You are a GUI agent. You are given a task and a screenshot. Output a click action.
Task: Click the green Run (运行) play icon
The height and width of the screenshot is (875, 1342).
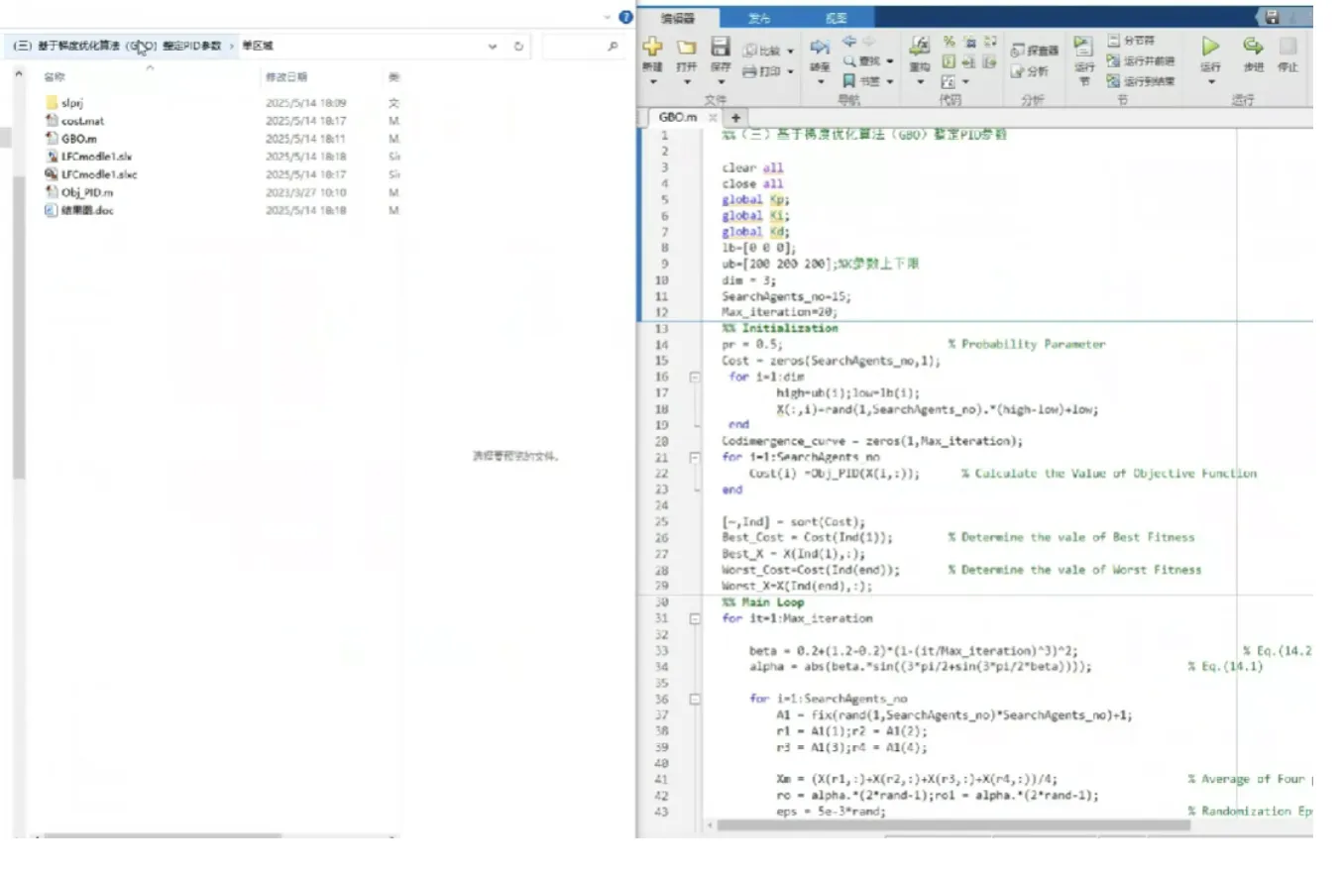1210,46
